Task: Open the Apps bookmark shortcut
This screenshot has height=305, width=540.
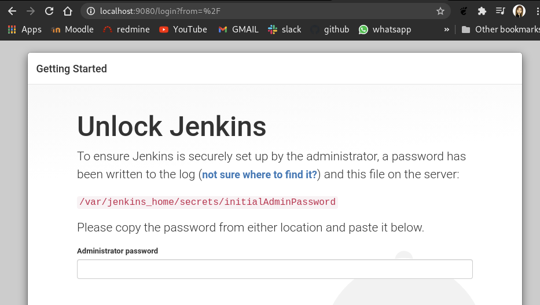Action: point(25,30)
